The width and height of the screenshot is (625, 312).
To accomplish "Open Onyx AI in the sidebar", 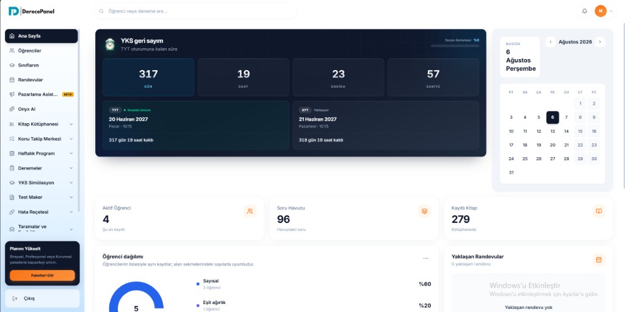I will [x=42, y=109].
